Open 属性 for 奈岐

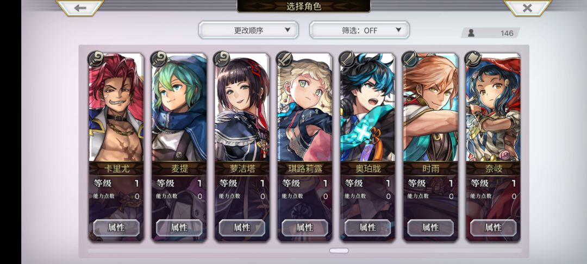[x=494, y=228]
